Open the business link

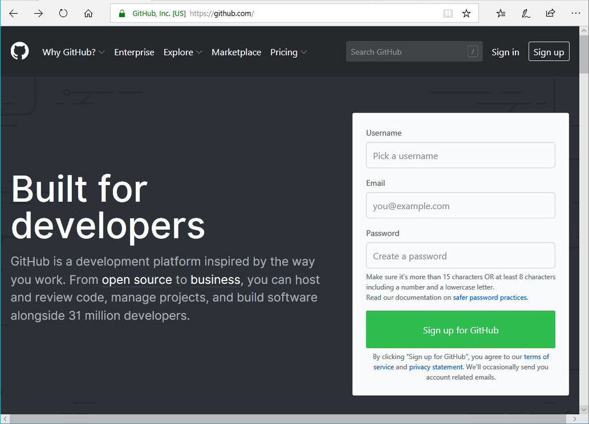[215, 280]
